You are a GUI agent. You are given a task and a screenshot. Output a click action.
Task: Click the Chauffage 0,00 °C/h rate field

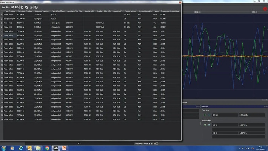(x=251, y=125)
